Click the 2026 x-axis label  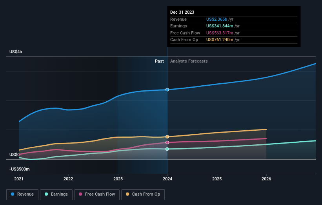pyautogui.click(x=266, y=179)
